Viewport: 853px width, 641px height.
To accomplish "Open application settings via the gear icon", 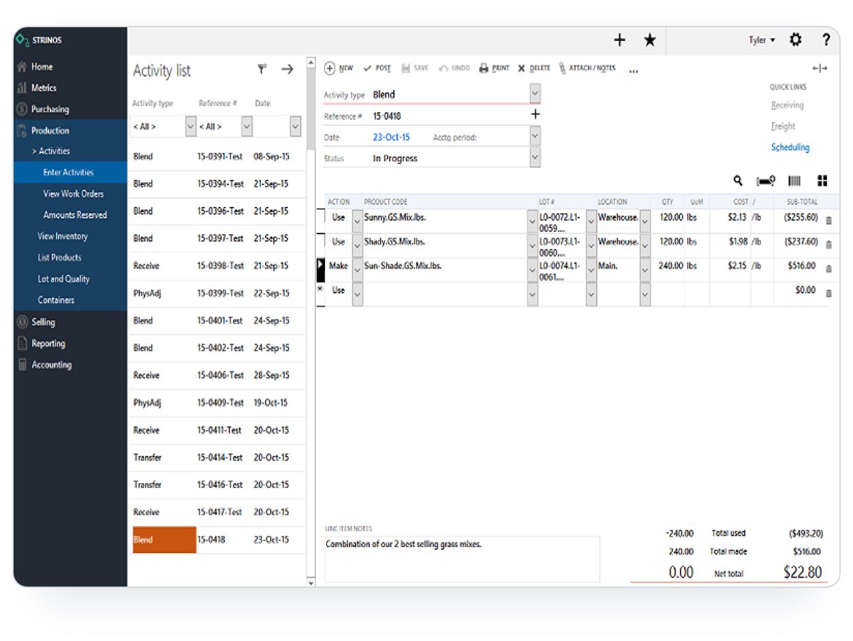I will click(x=795, y=40).
